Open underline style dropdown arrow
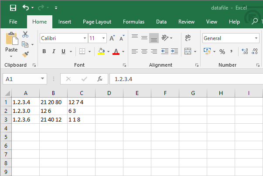This screenshot has height=176, width=263. pyautogui.click(x=71, y=51)
